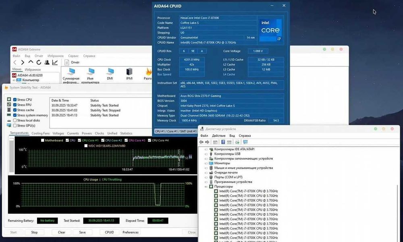Click the back arrow in Диспетчер устройств toolbar
Viewport: 403px width, 242px height.
(x=201, y=142)
